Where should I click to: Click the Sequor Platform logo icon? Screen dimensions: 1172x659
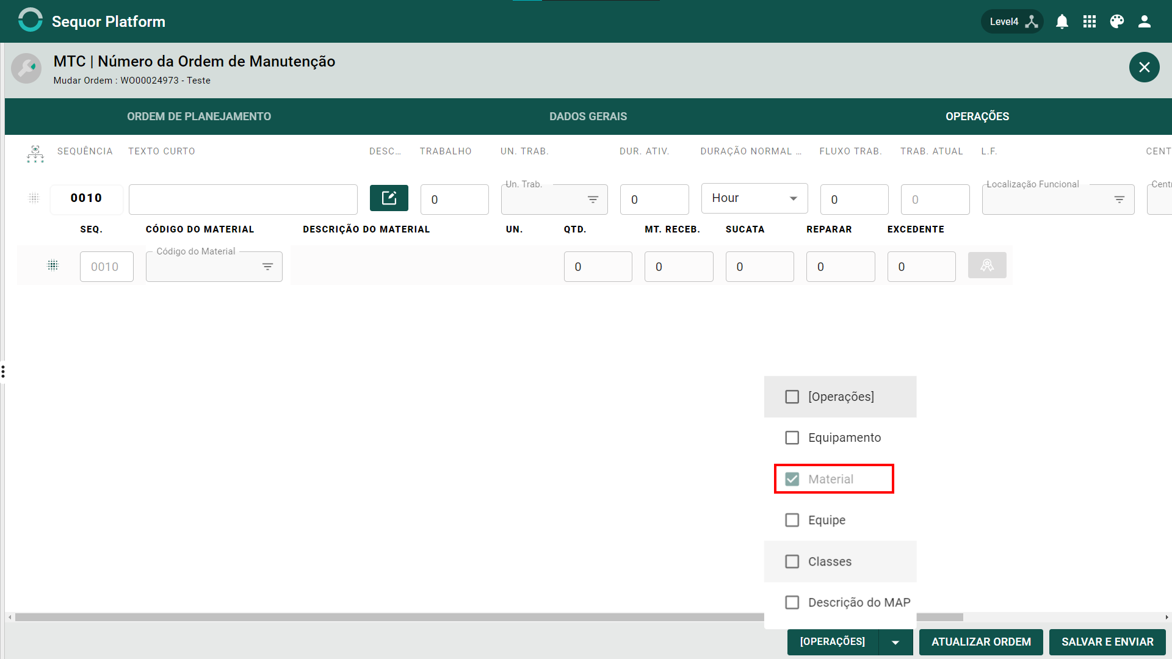click(x=31, y=20)
